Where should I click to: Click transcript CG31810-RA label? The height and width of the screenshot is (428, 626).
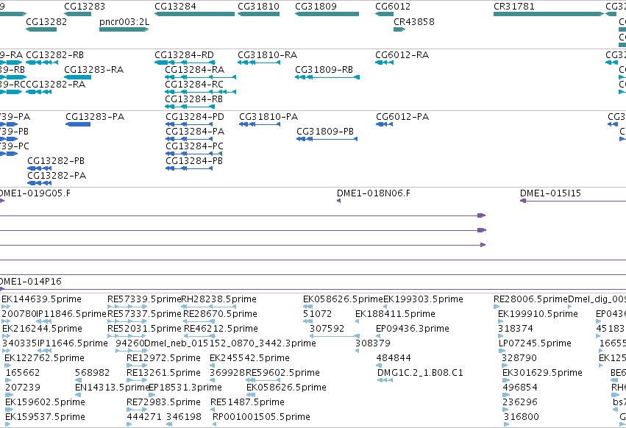(x=268, y=54)
